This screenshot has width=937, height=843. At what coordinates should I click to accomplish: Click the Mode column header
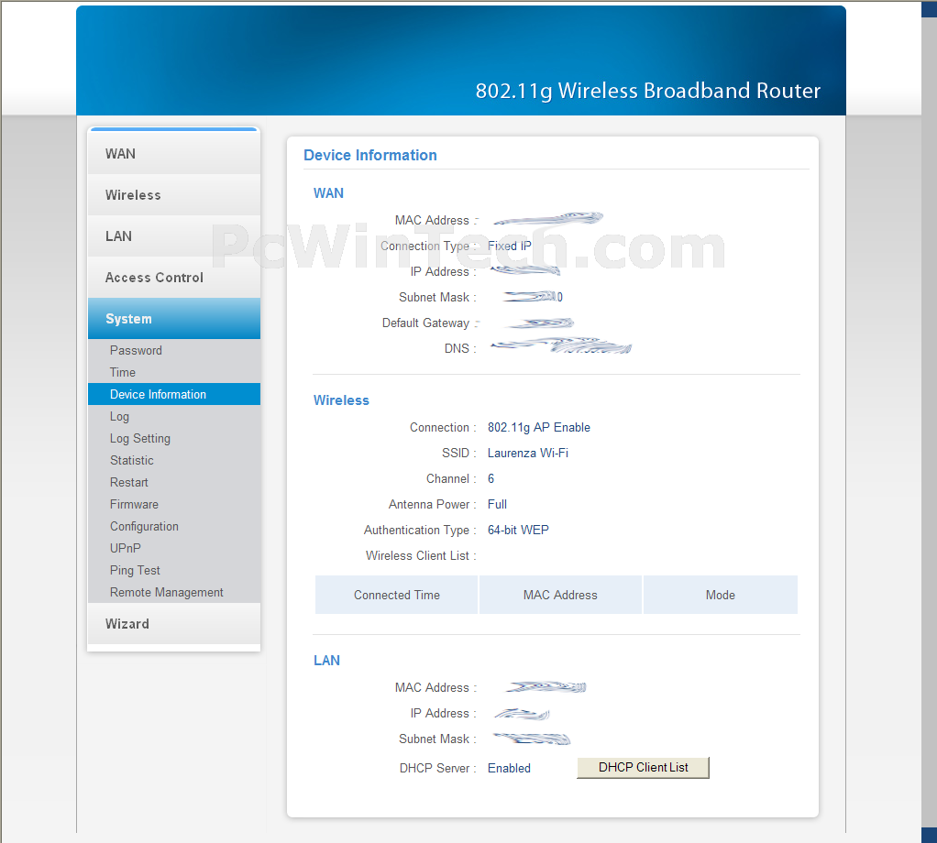tap(721, 595)
